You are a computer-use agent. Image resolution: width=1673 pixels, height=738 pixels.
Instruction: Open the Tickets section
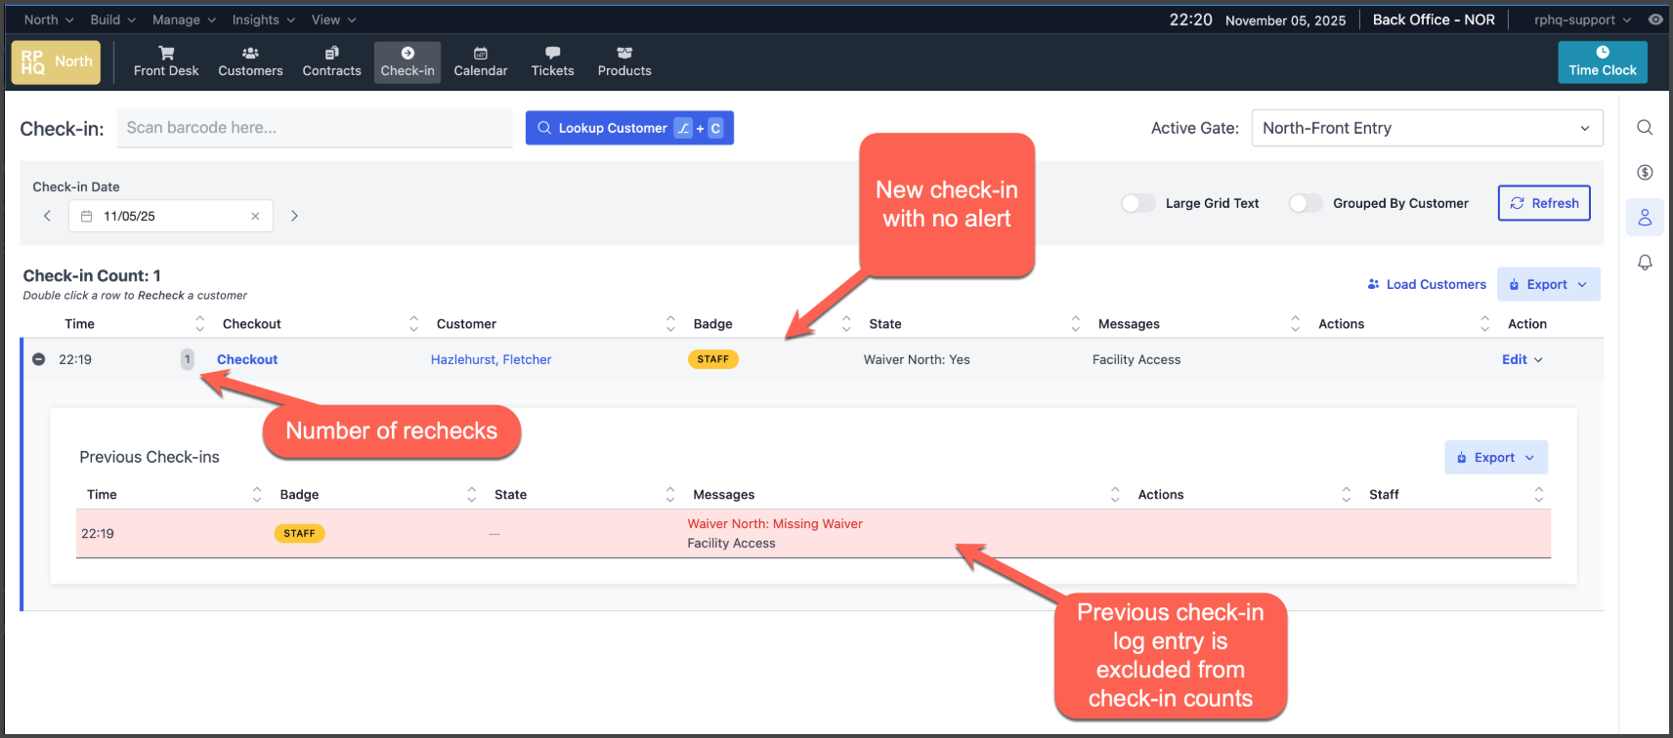pyautogui.click(x=552, y=61)
